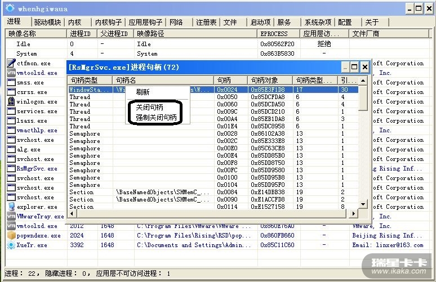The image size is (436, 282).
Task: Click the XueTr.exe process icon
Action: click(11, 245)
